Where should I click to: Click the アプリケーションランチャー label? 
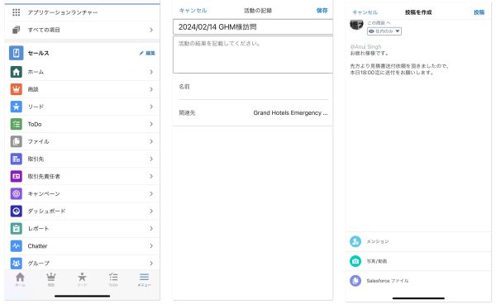pyautogui.click(x=63, y=12)
